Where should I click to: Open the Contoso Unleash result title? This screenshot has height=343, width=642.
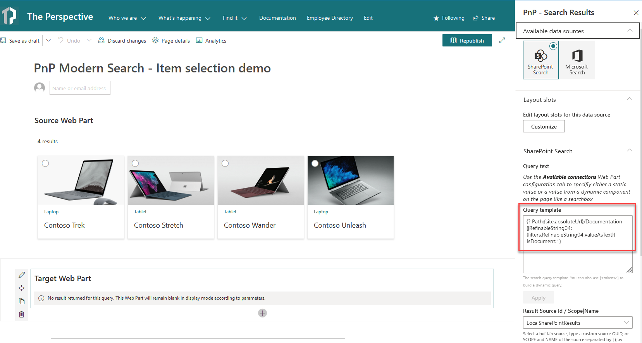(x=340, y=225)
